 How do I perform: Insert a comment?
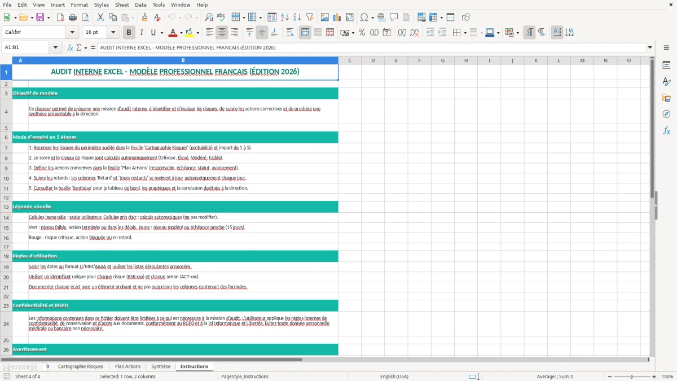[x=394, y=17]
